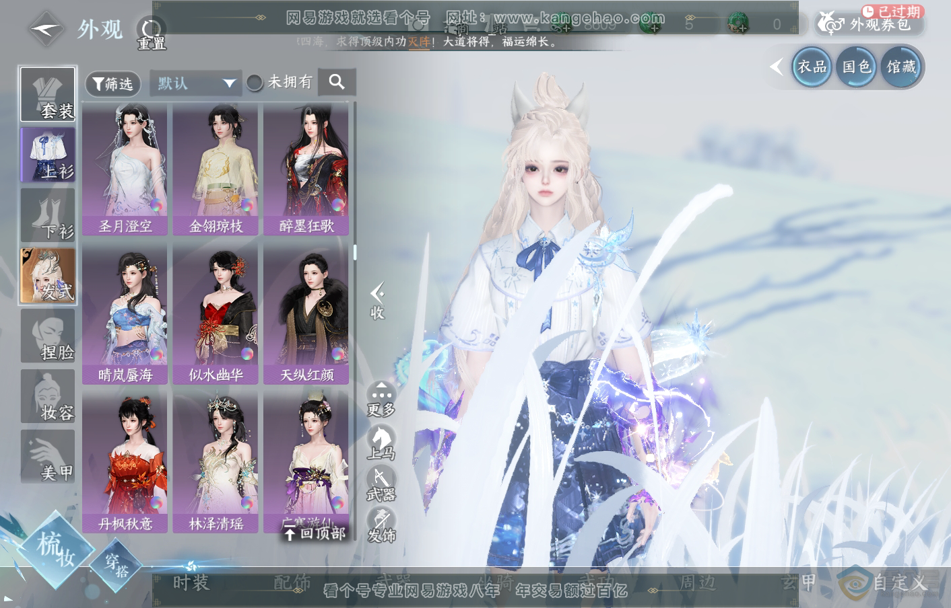Switch to the 玄甲 bottom tab
The height and width of the screenshot is (608, 951).
[799, 582]
